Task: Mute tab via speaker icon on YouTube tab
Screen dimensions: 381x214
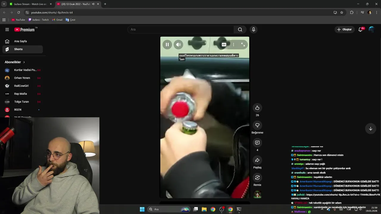Action: pos(93,4)
